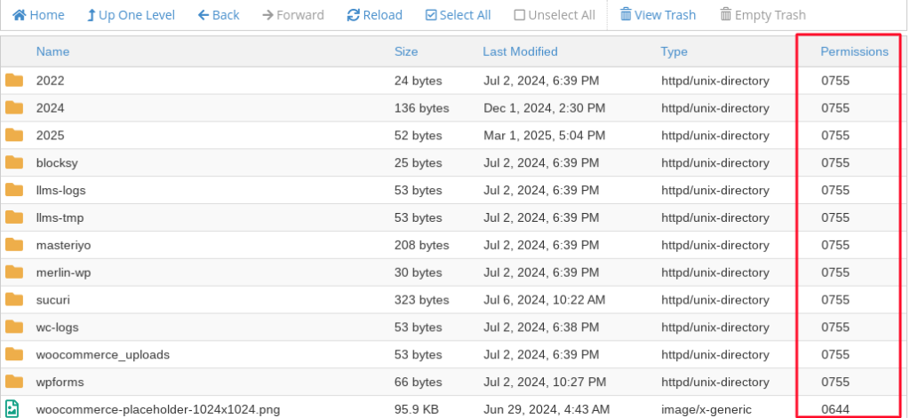Go Up One Level
Image resolution: width=910 pixels, height=418 pixels.
[131, 15]
